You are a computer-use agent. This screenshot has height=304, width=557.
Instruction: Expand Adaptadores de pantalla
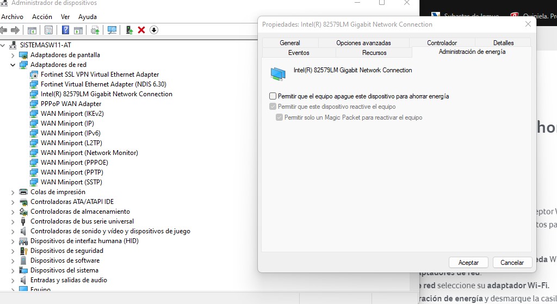click(13, 55)
